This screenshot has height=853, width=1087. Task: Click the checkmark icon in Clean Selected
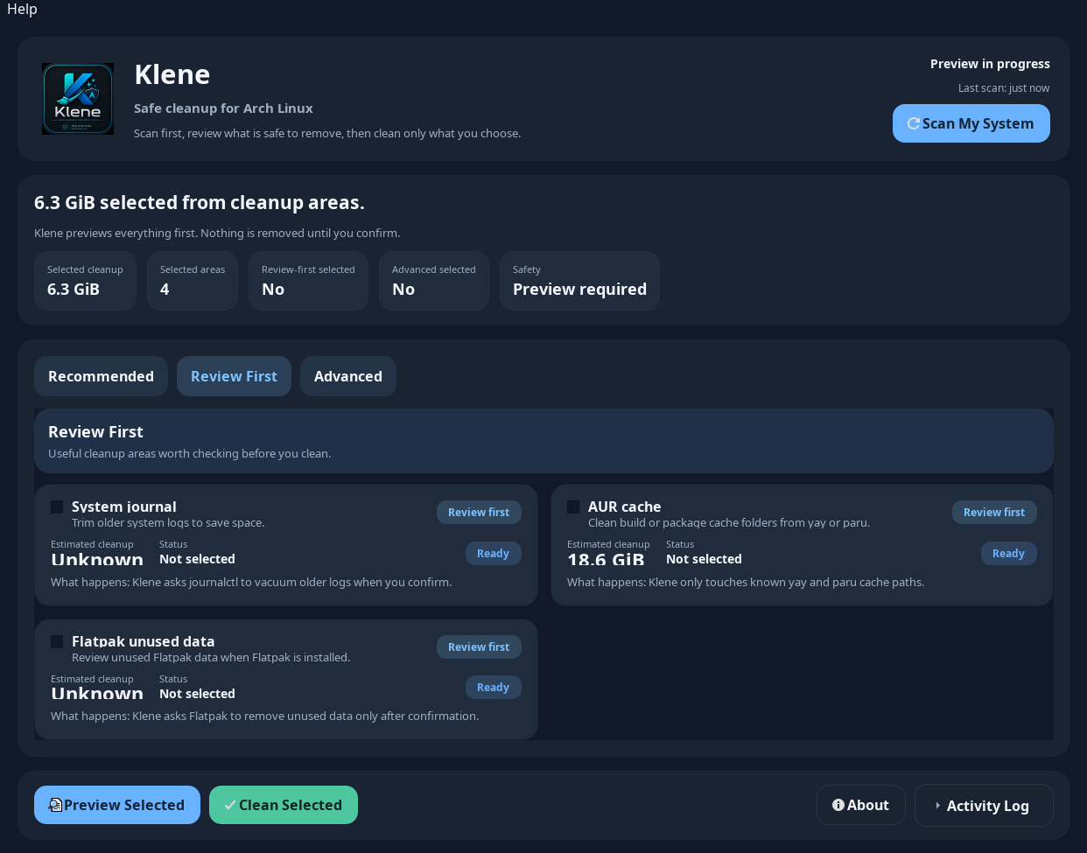click(230, 805)
